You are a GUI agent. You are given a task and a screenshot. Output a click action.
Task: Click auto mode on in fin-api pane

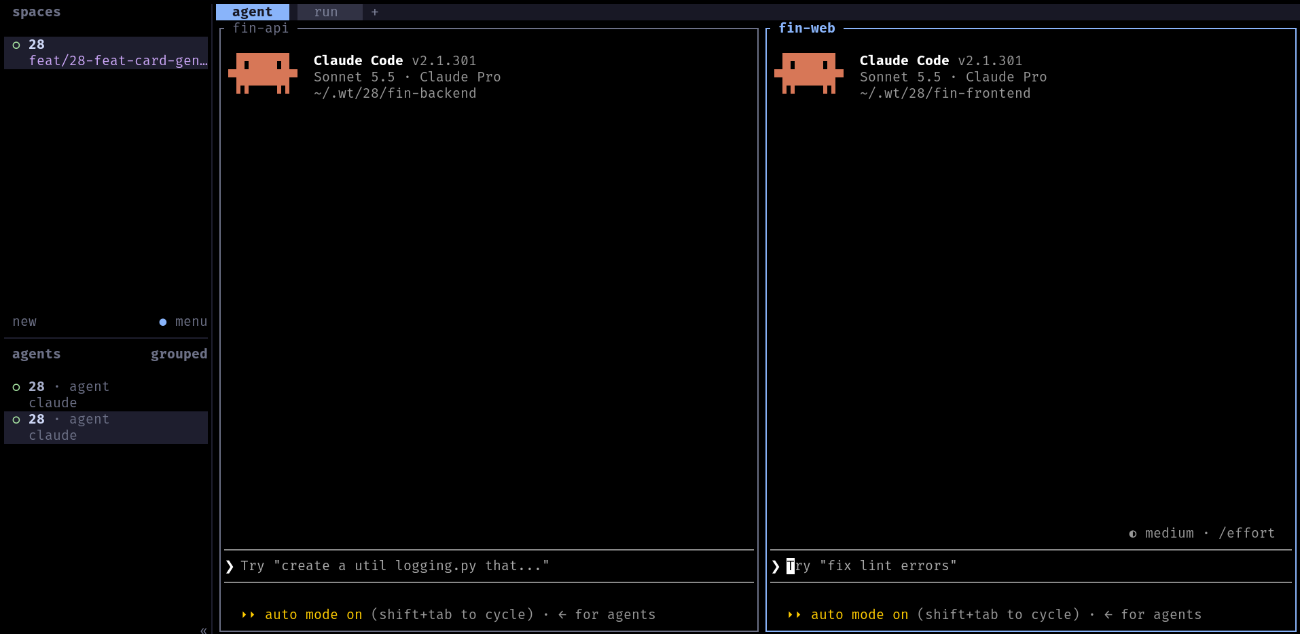313,614
